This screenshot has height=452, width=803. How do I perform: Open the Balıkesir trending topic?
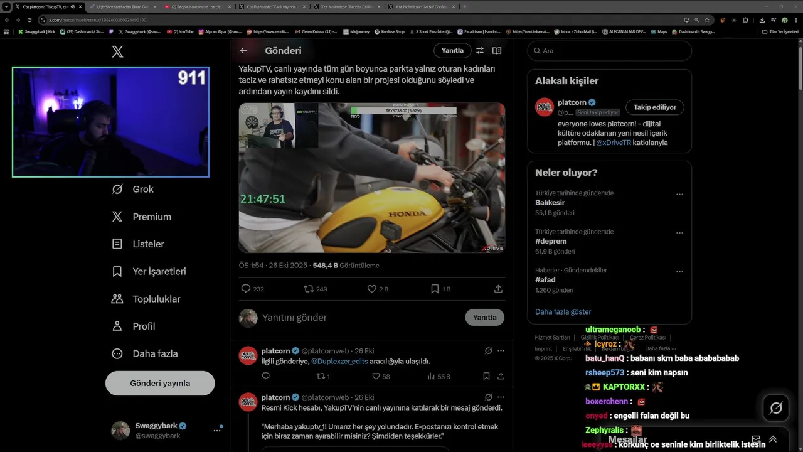click(550, 203)
